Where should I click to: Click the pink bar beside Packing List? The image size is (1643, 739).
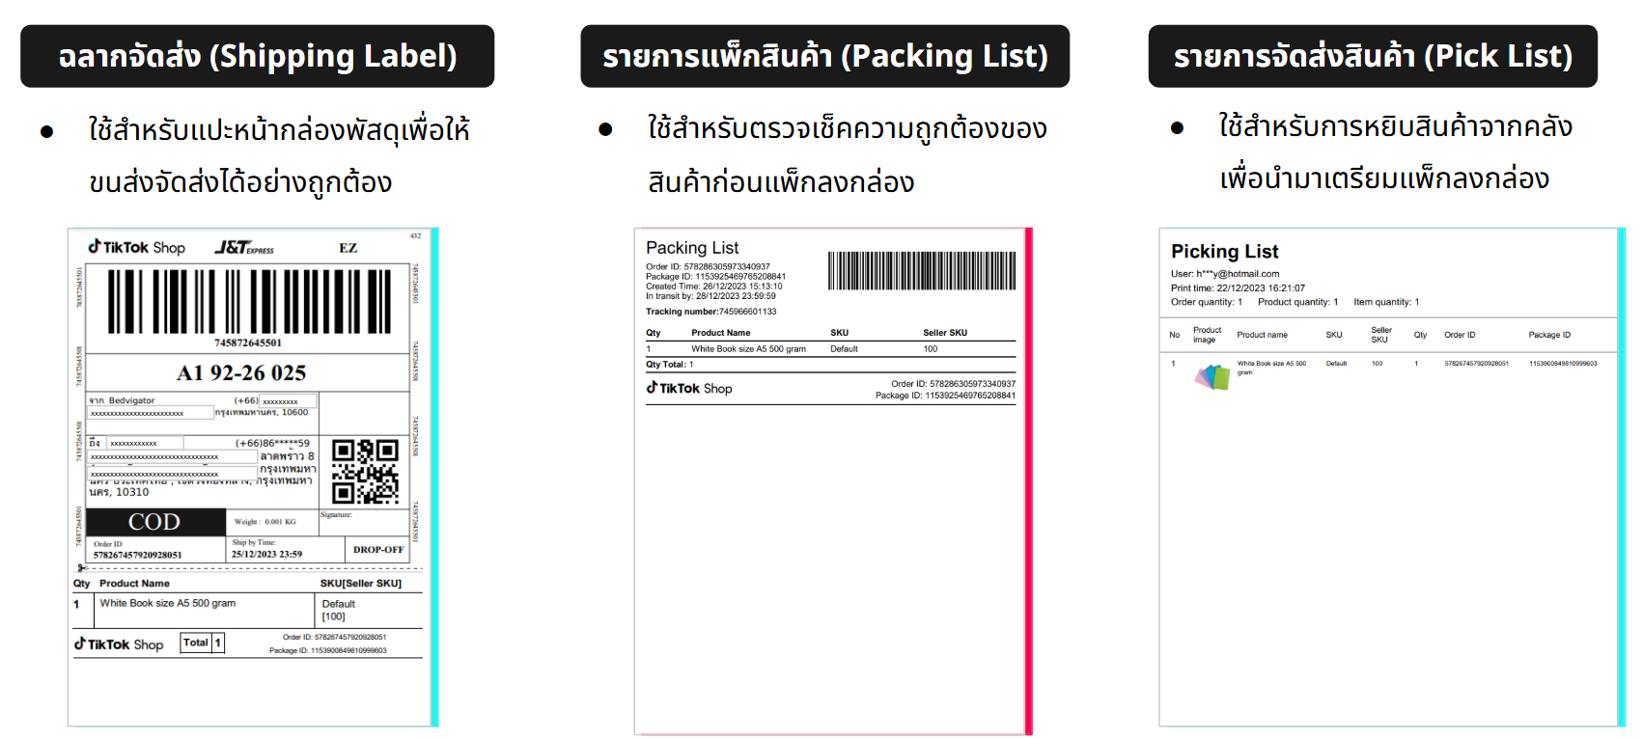1028,480
